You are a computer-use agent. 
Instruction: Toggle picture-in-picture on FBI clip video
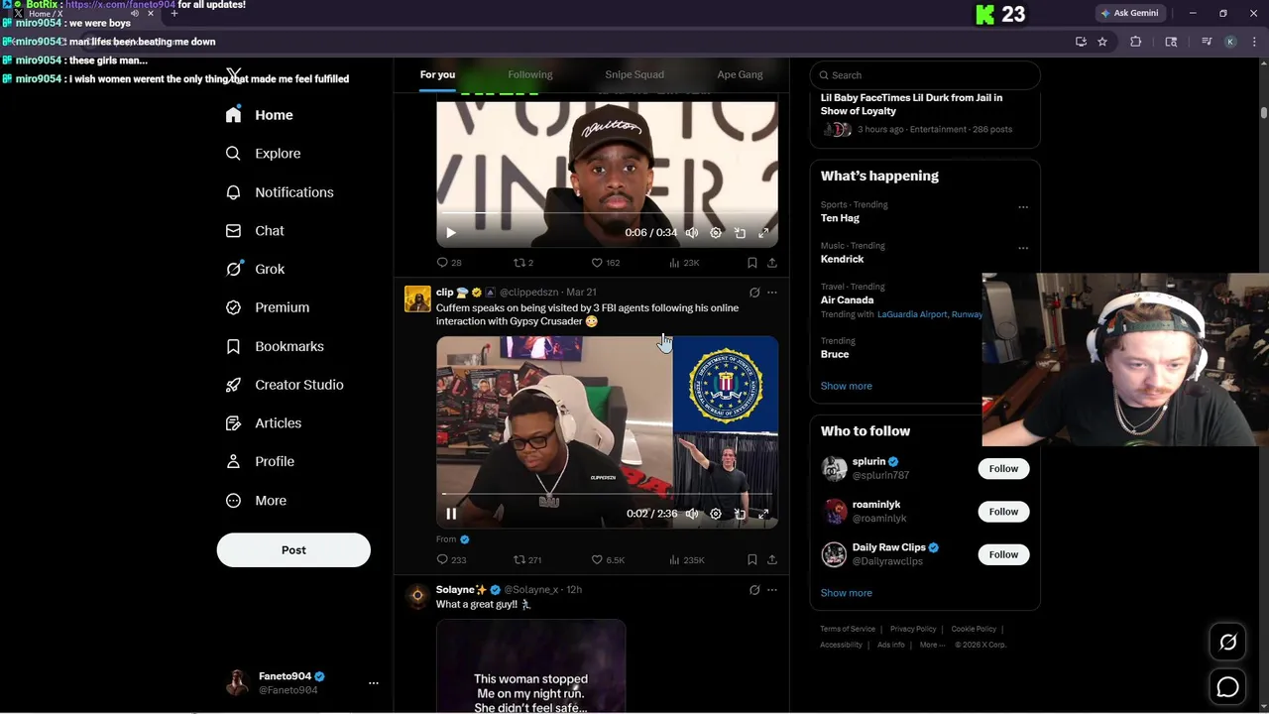click(740, 514)
